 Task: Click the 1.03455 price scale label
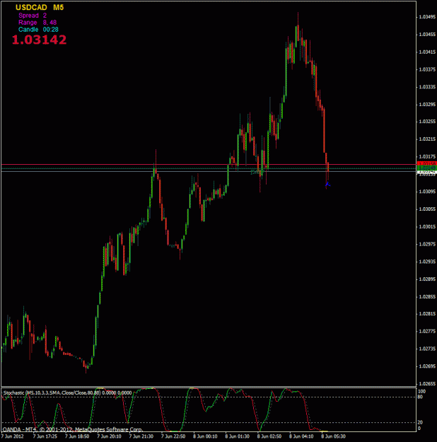coord(427,35)
